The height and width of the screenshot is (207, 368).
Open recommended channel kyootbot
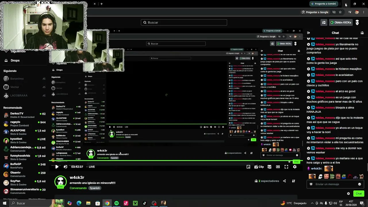24,140
